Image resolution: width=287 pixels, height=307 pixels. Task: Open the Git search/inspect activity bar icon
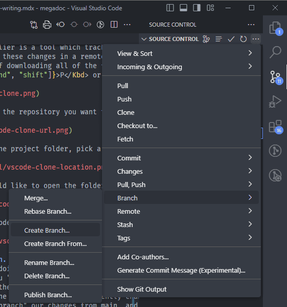click(x=275, y=175)
